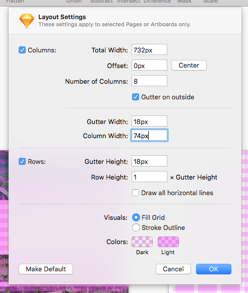This screenshot has width=248, height=293.
Task: Click the Union toolbar item
Action: [74, 2]
